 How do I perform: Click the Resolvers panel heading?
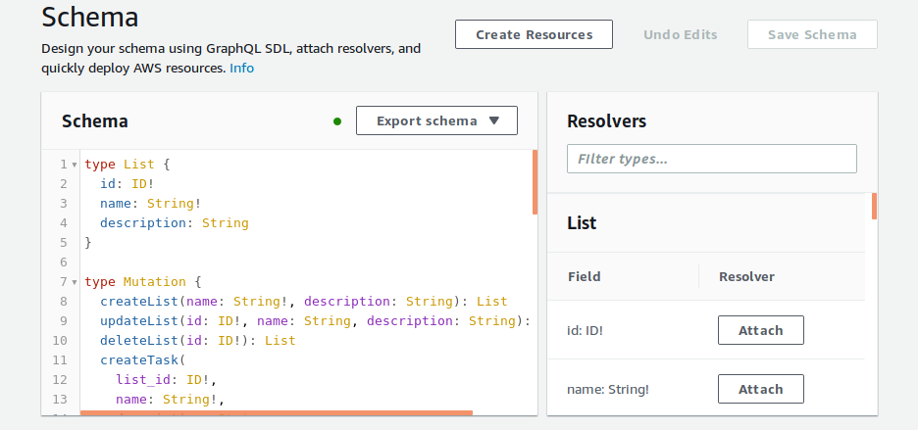(x=606, y=121)
